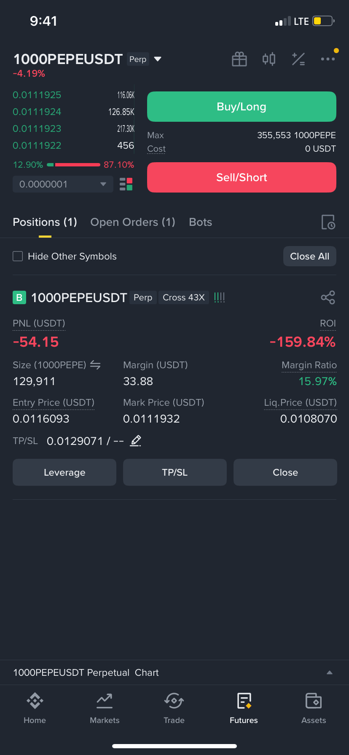Switch to Open Orders (1) tab
349x755 pixels.
pos(133,222)
